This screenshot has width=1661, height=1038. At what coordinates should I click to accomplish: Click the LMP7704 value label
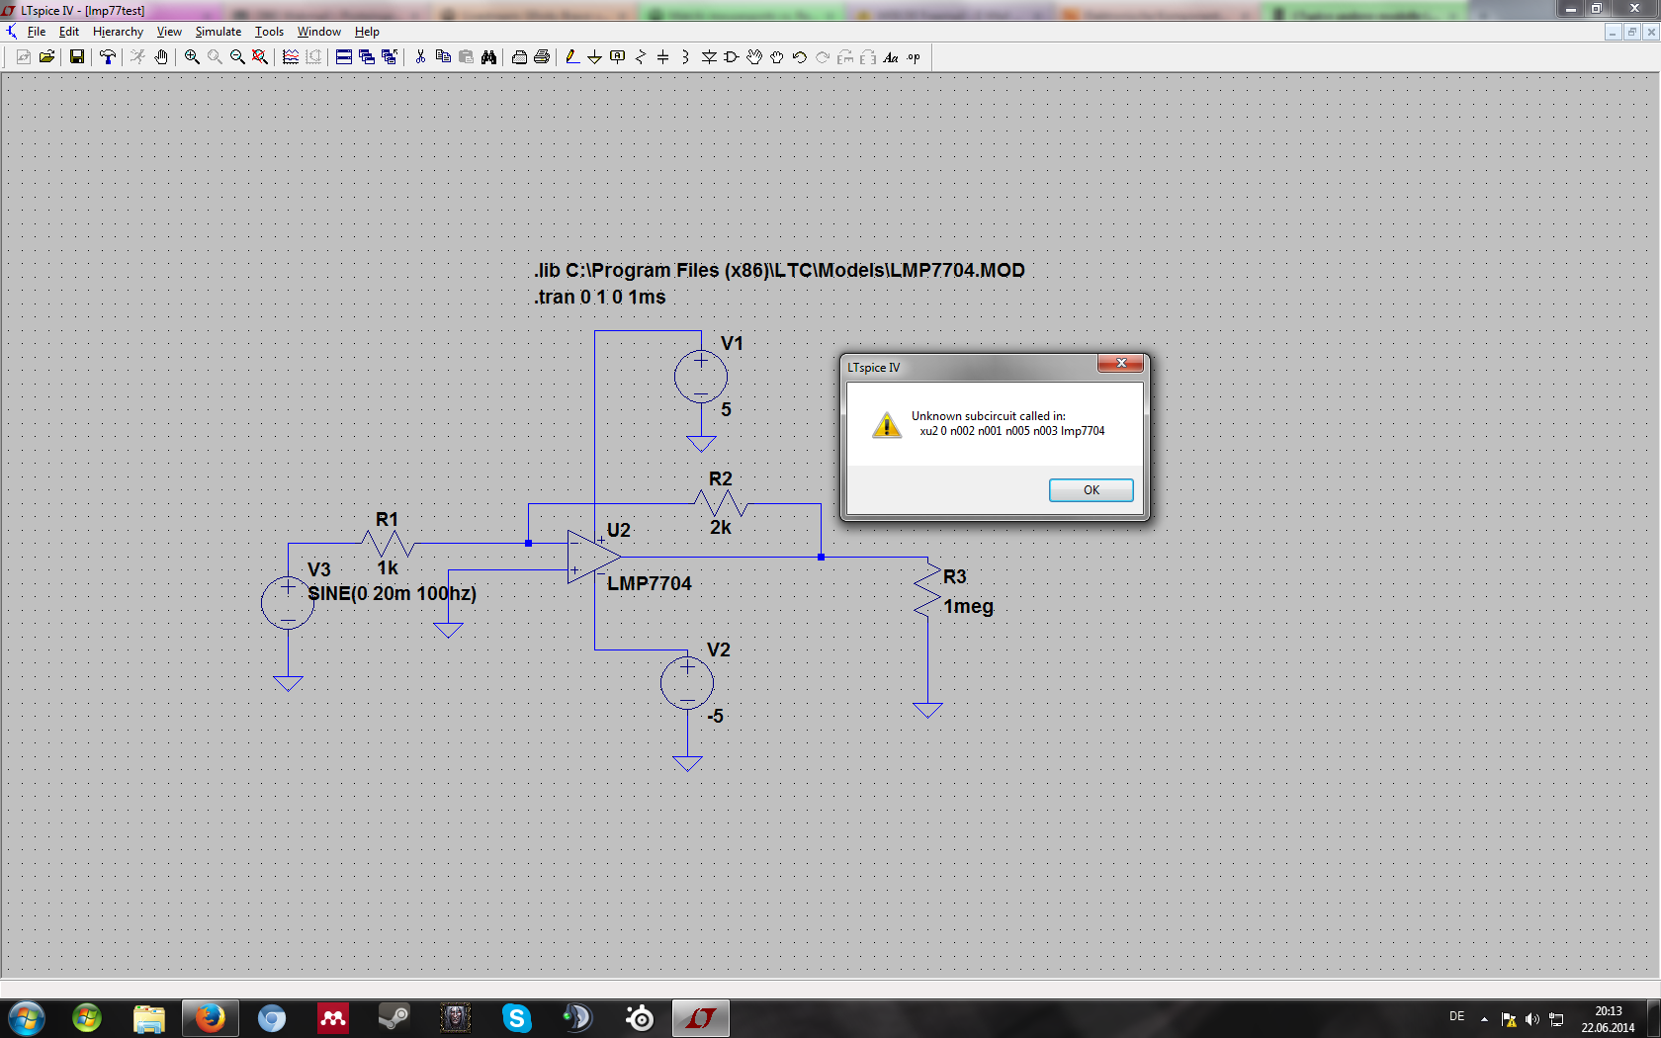pos(650,583)
